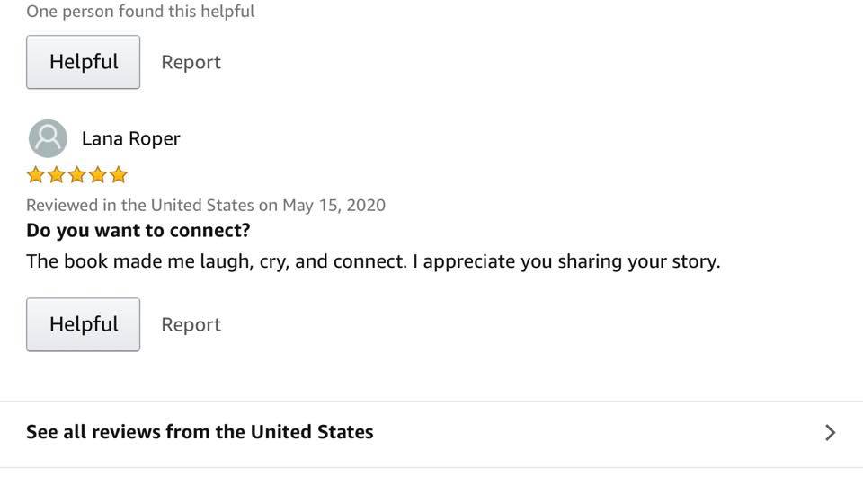Report Lana Roper's review
Image resolution: width=863 pixels, height=485 pixels.
point(191,324)
